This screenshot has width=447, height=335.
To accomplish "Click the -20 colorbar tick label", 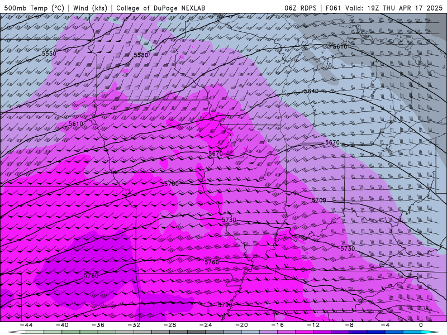I will point(242,325).
